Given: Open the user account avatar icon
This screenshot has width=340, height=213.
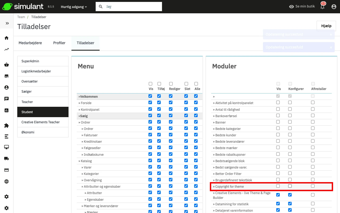Looking at the screenshot, I should [334, 7].
